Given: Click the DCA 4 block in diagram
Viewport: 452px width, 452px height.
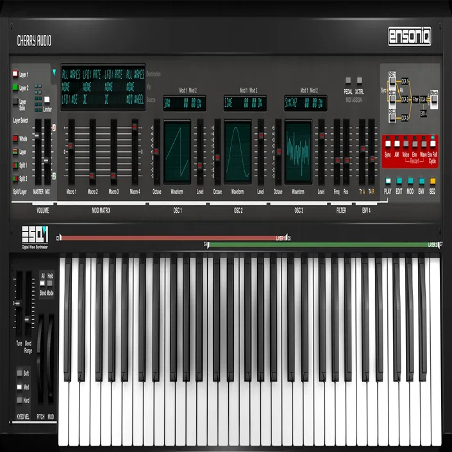Looking at the screenshot, I should (423, 99).
